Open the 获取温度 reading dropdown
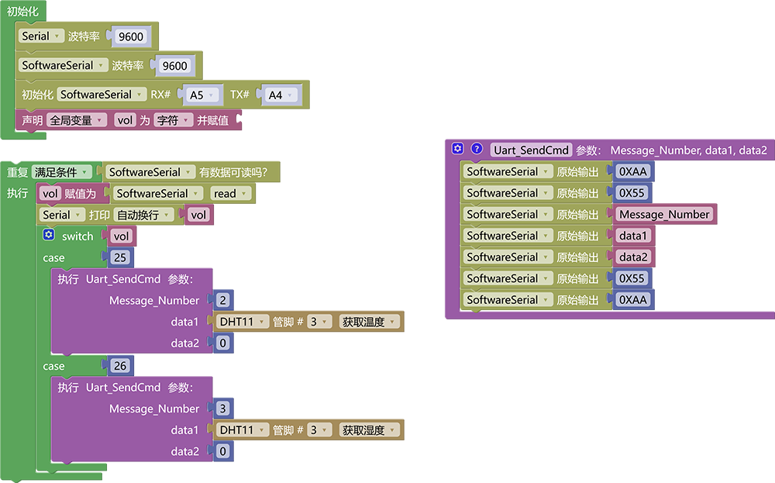Screen dimensions: 775x483 coord(369,322)
